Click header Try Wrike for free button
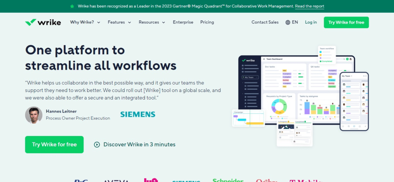 (346, 22)
